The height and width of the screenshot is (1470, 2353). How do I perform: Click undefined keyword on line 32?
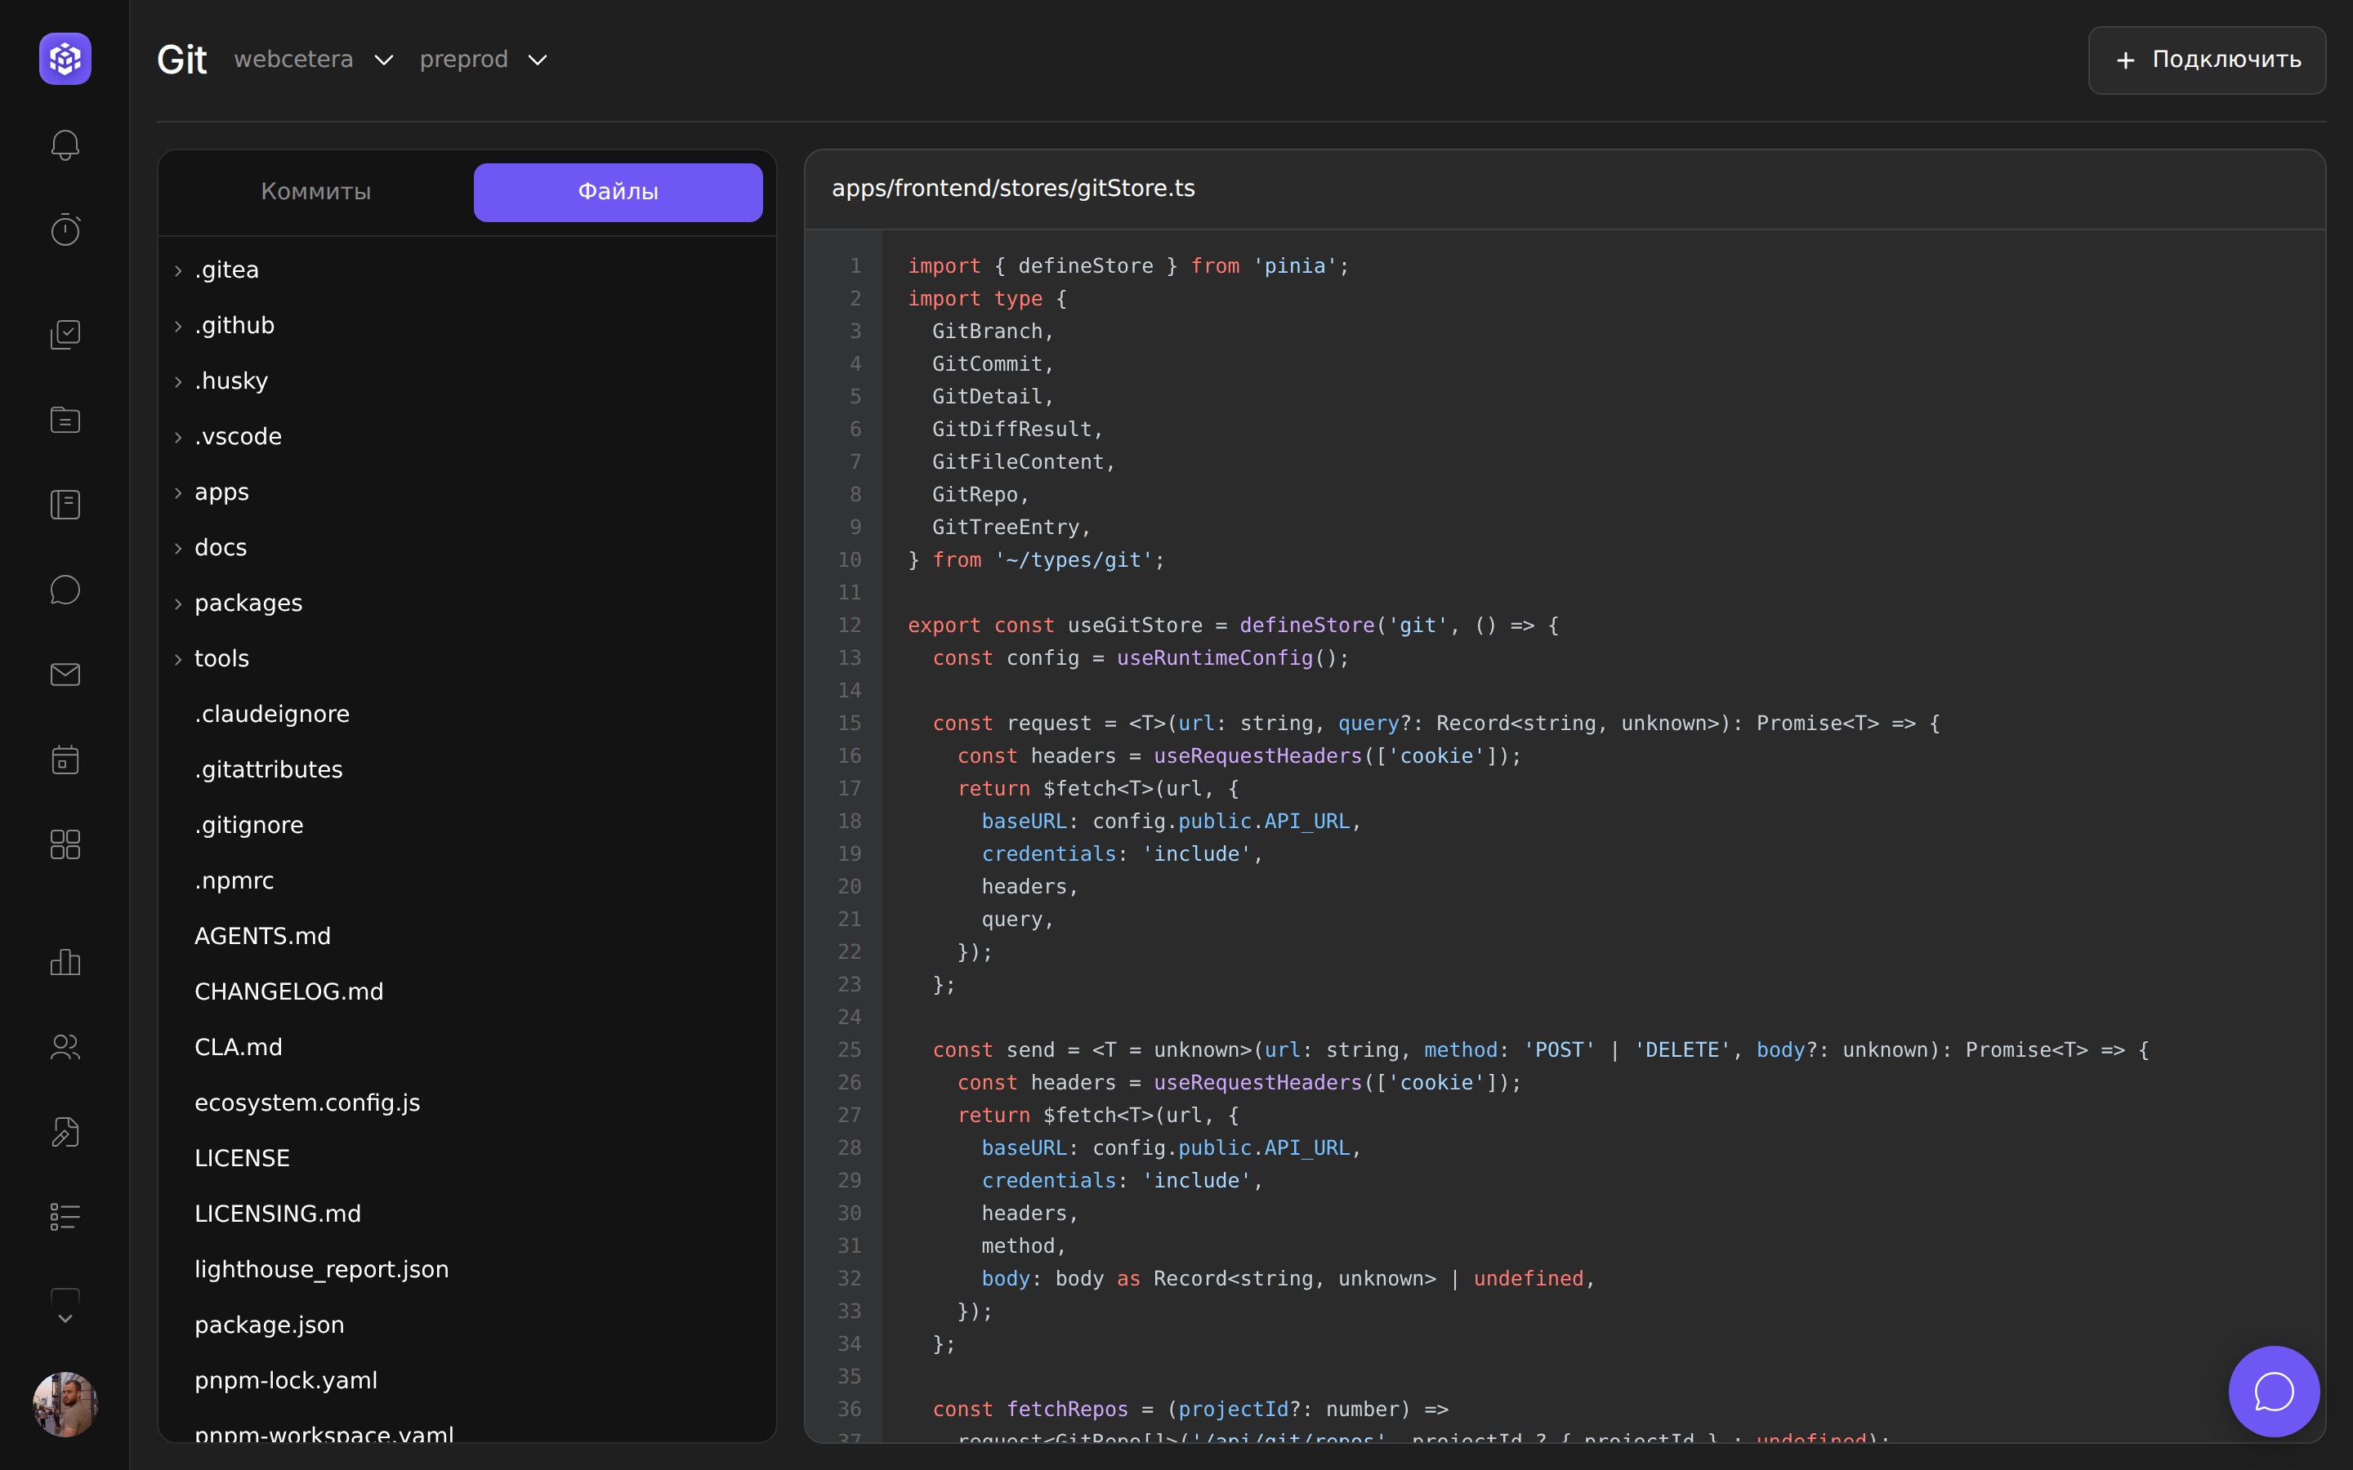pos(1529,1278)
